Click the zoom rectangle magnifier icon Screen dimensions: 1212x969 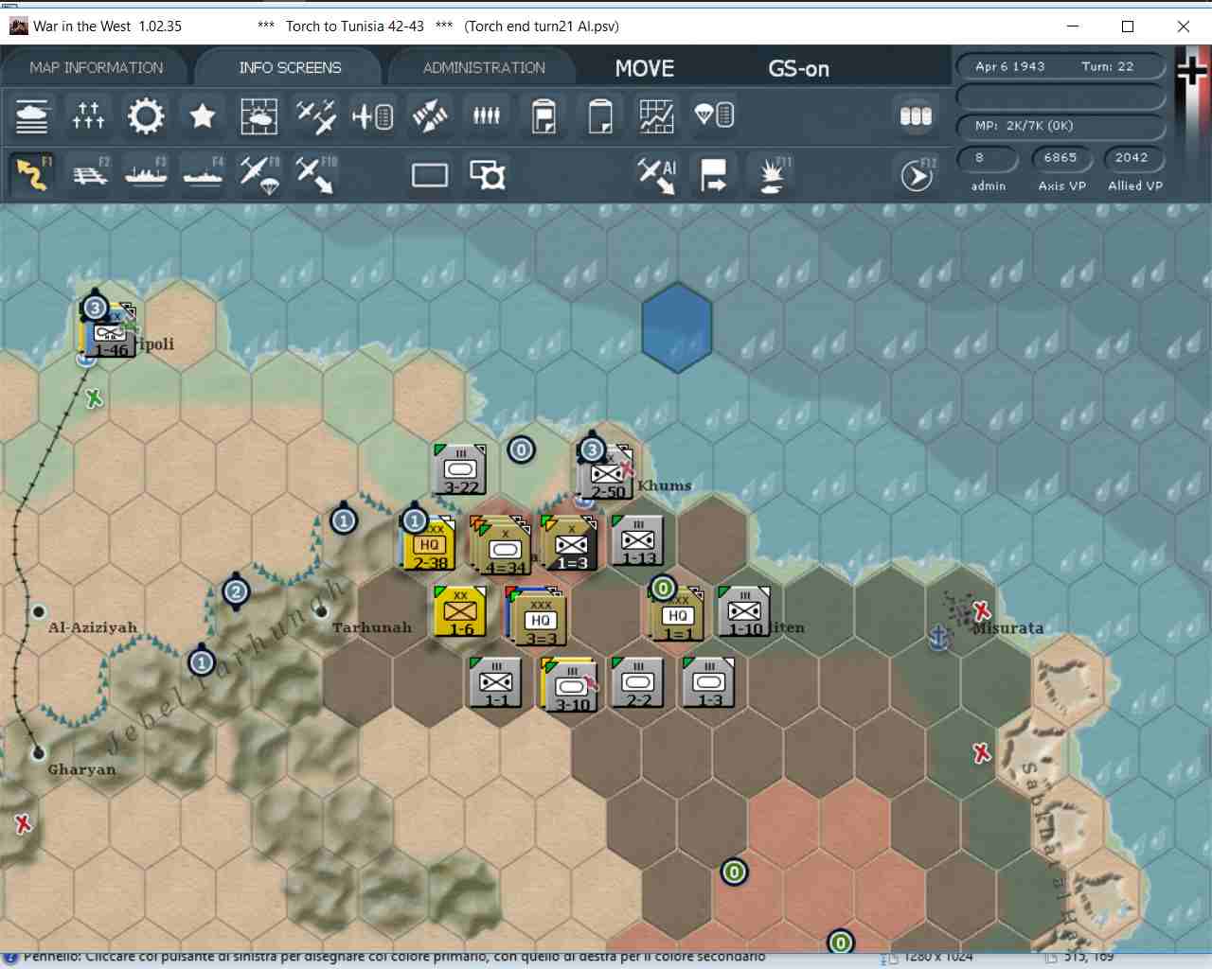coord(488,175)
